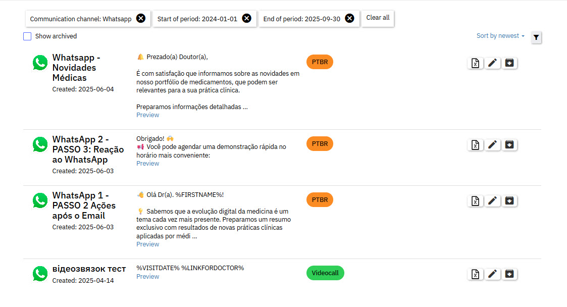
Task: Archive the відеозвязок тест template
Action: coord(510,274)
